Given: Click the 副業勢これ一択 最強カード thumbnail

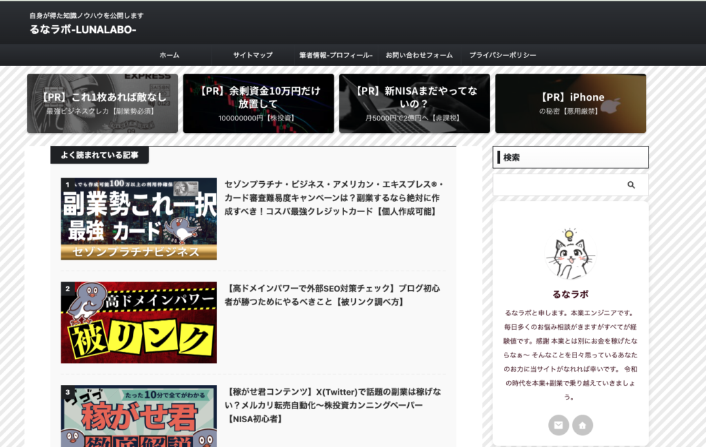Looking at the screenshot, I should tap(139, 218).
